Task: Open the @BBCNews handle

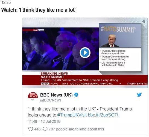Action: 51,100
